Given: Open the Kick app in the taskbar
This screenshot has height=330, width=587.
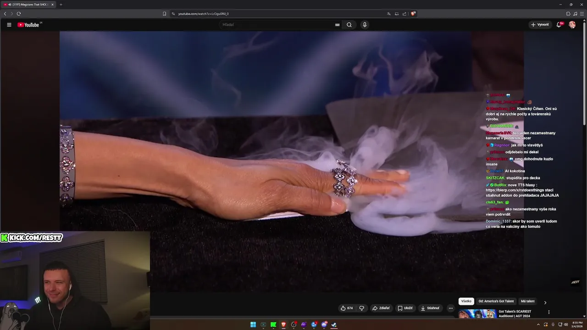Looking at the screenshot, I should pyautogui.click(x=273, y=324).
